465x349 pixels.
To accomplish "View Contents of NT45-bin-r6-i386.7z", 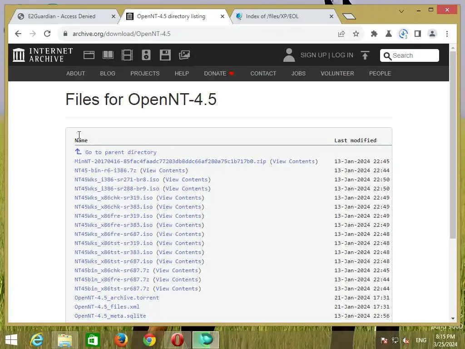I will tap(164, 171).
